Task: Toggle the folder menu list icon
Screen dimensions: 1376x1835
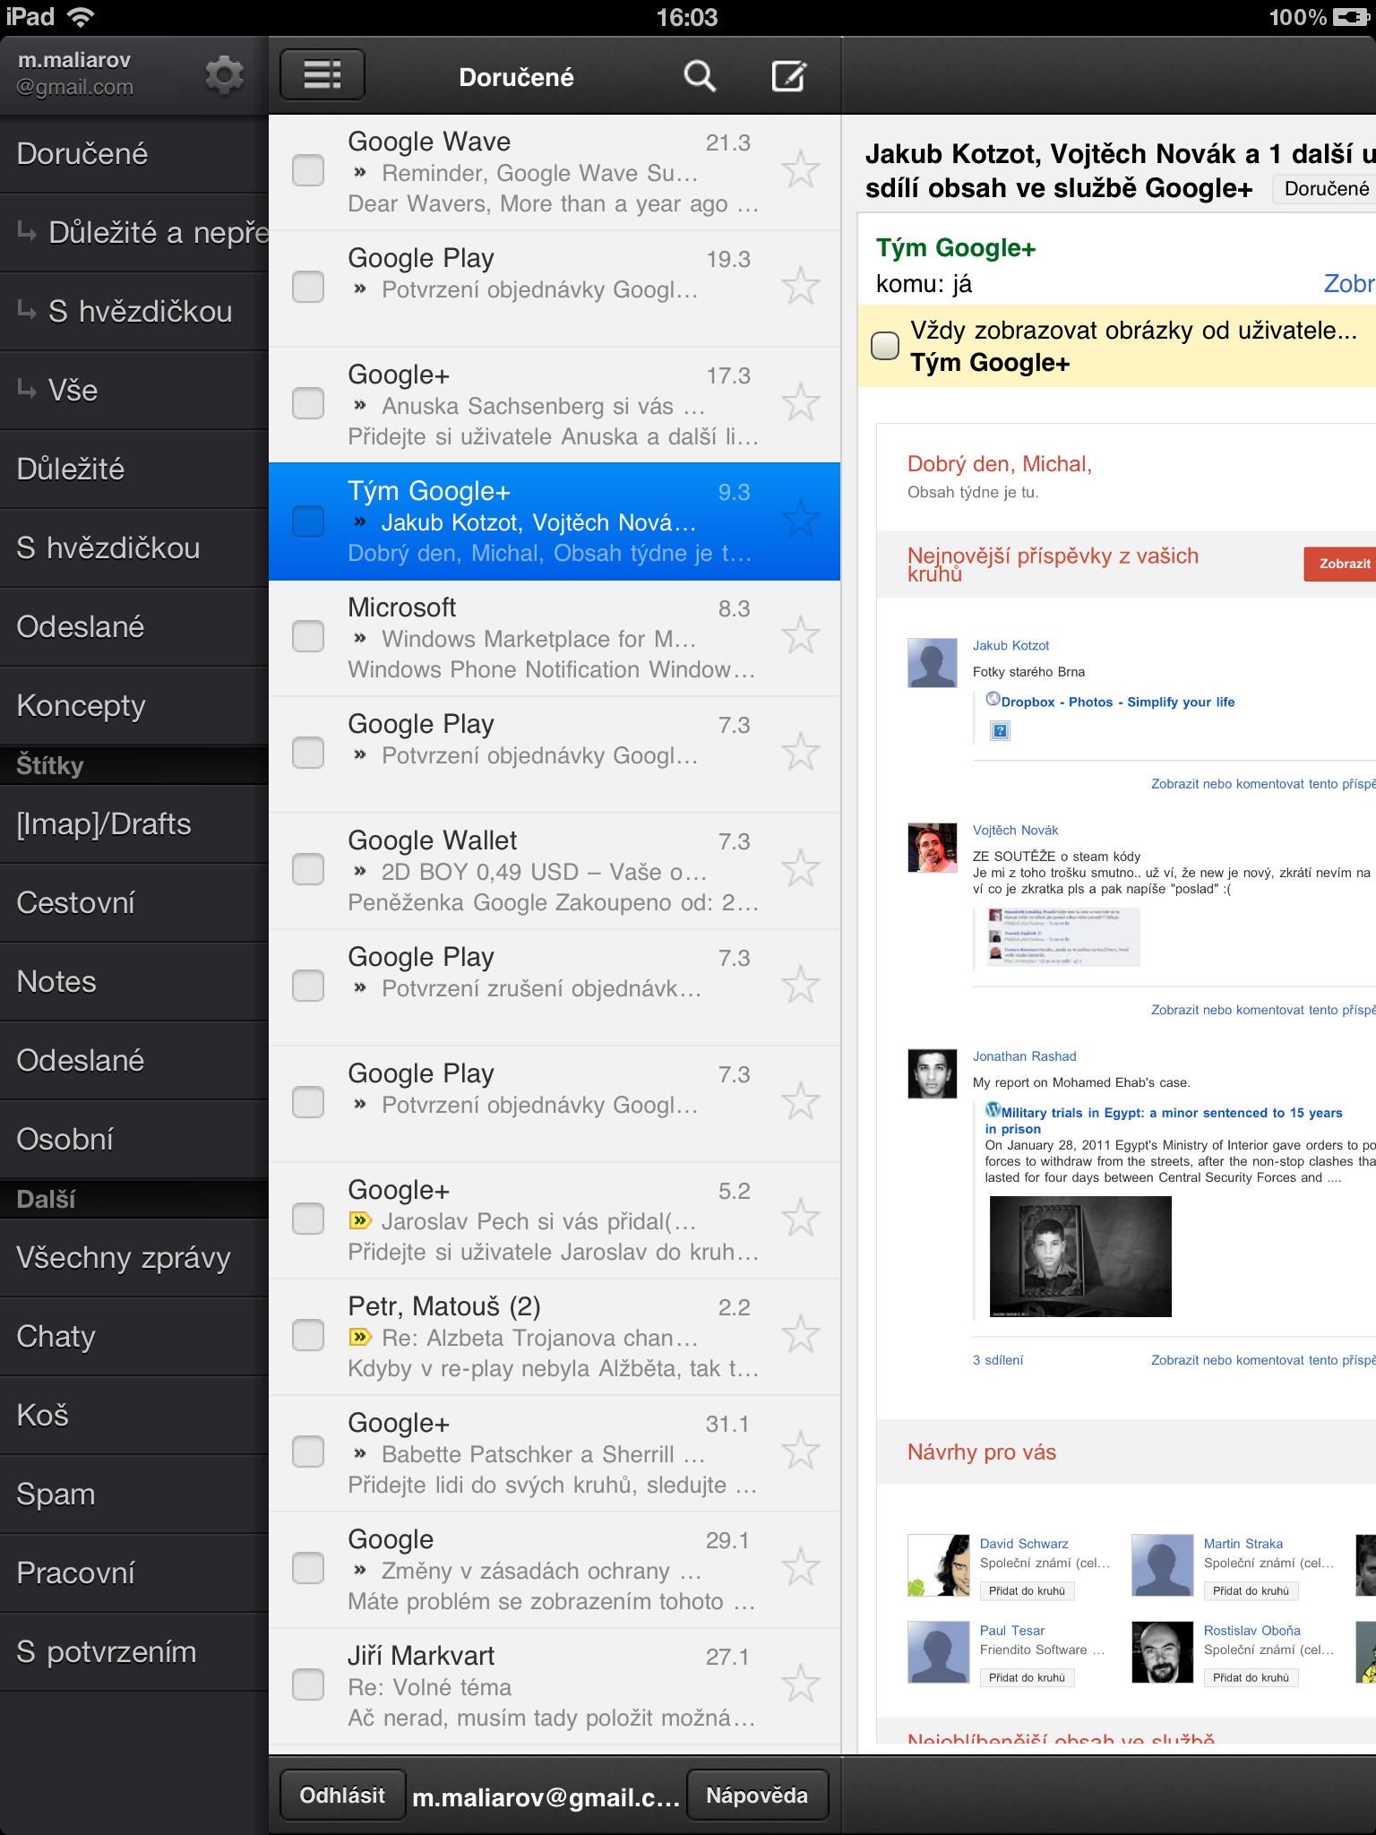Action: click(x=322, y=74)
